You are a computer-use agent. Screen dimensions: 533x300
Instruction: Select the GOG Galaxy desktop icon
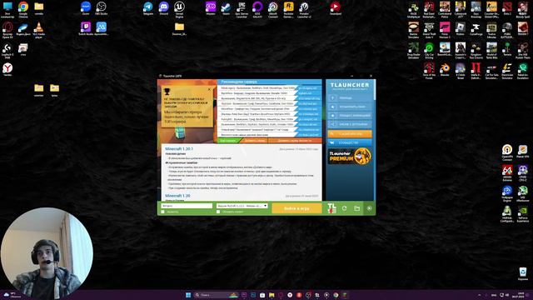(257, 9)
